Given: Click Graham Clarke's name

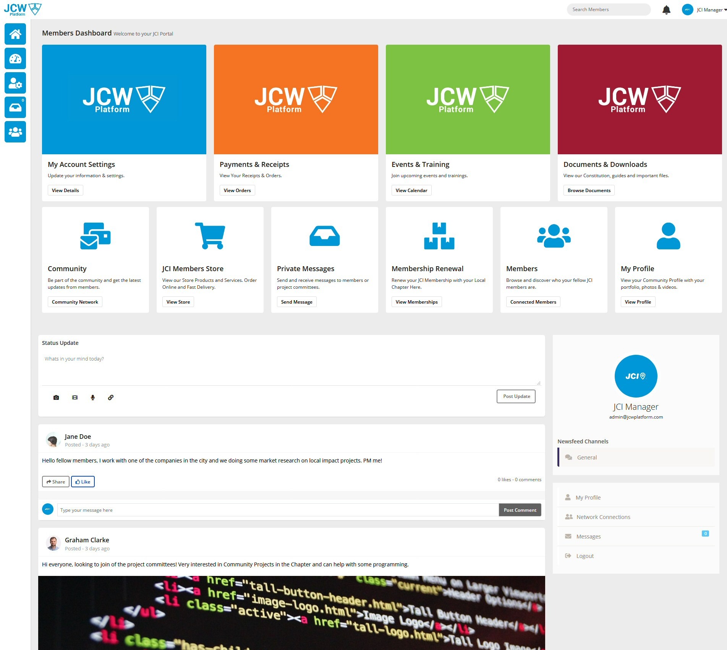Looking at the screenshot, I should pos(87,540).
